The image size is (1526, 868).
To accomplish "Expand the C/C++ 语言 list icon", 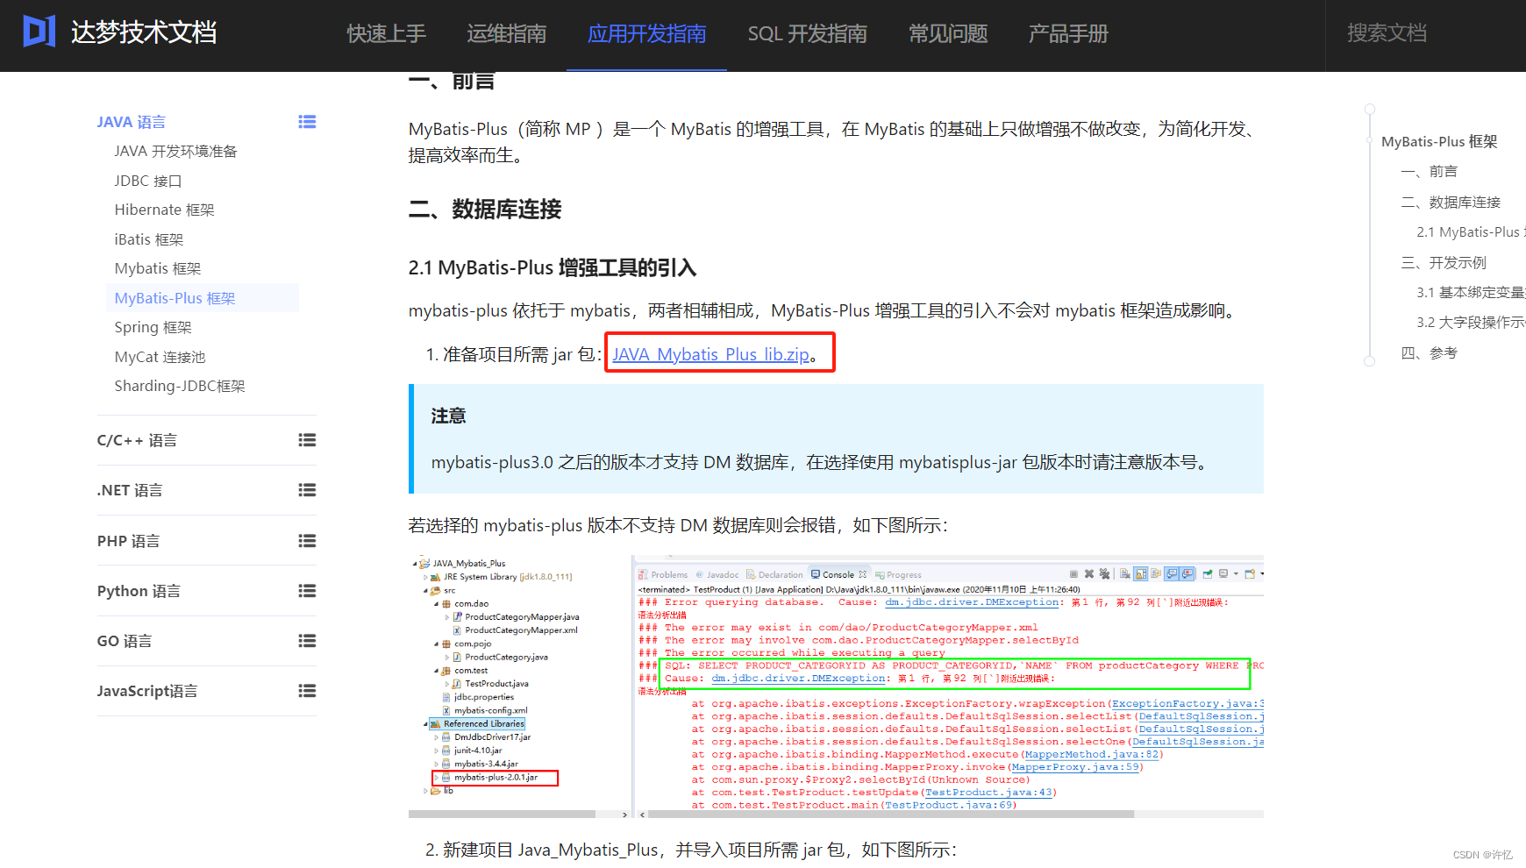I will point(307,440).
